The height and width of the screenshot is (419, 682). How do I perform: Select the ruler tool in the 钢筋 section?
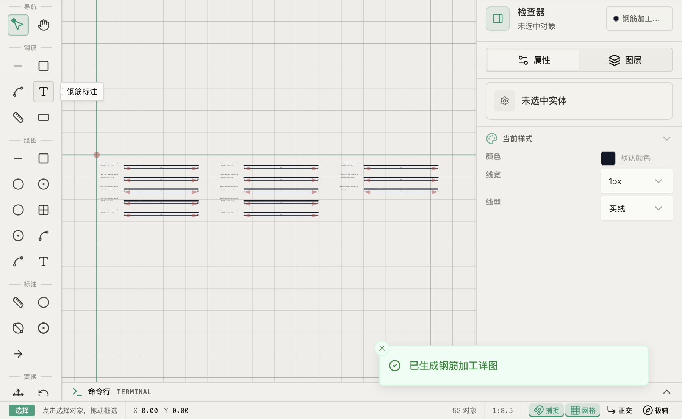click(18, 117)
